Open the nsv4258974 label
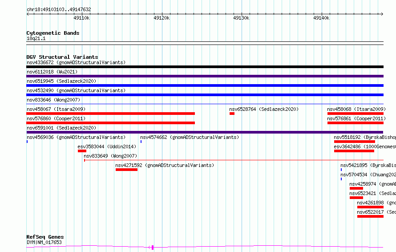 [x=372, y=184]
